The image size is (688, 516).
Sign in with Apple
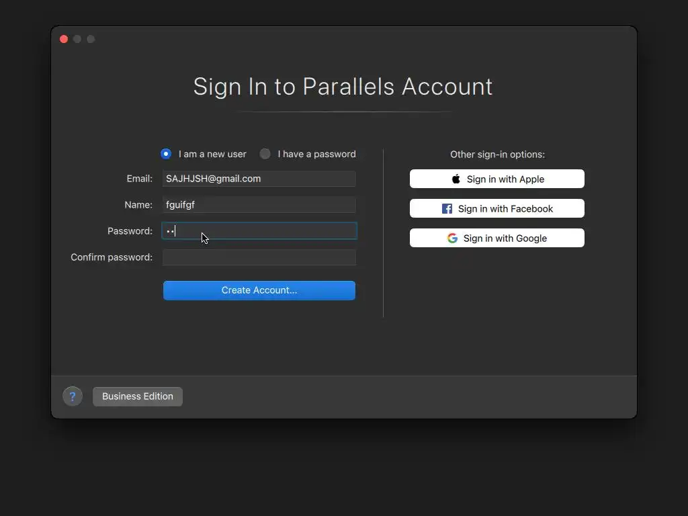[x=497, y=179]
